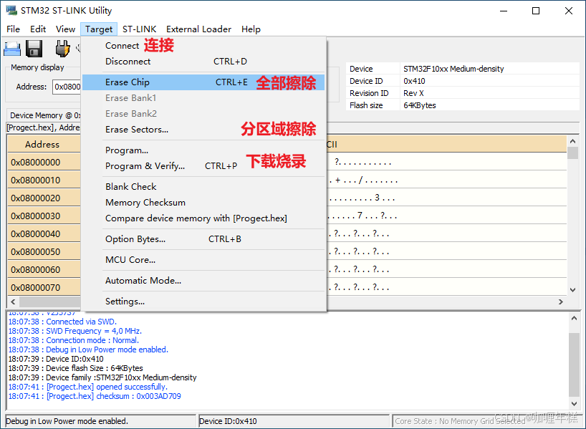The image size is (586, 429).
Task: Click address row 0x08000060
Action: tap(44, 270)
